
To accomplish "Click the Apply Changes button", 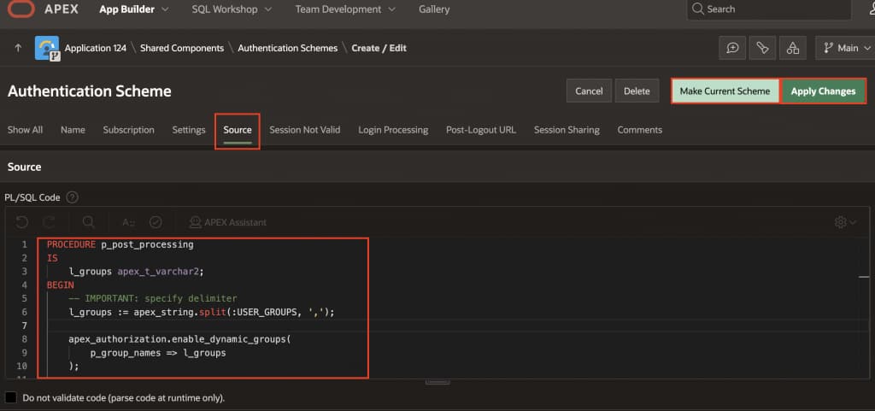I will click(823, 91).
